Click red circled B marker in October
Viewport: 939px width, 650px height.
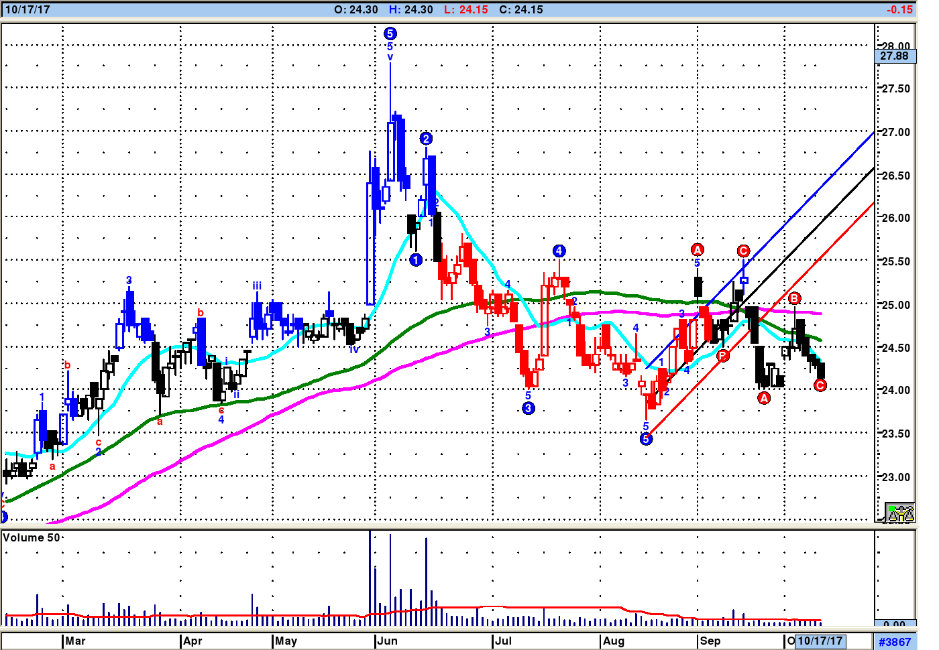pos(794,298)
